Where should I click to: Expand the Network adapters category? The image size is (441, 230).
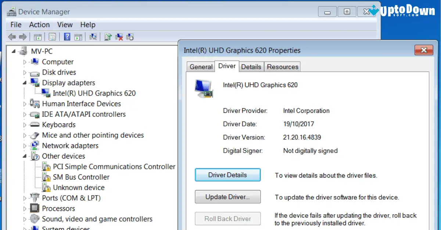[24, 145]
